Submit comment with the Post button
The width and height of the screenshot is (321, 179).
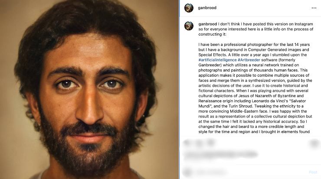click(x=313, y=172)
